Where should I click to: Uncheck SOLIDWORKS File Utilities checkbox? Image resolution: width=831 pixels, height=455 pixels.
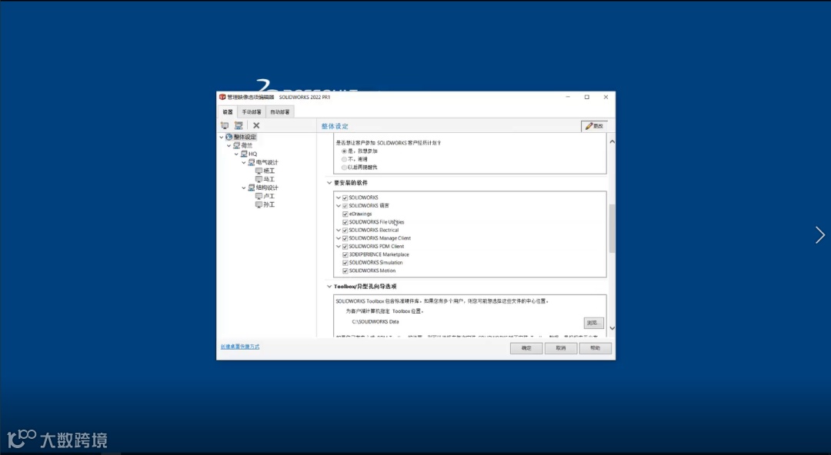(345, 222)
